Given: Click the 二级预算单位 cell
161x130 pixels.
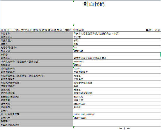Looking at the screenshot, I should [117, 72].
